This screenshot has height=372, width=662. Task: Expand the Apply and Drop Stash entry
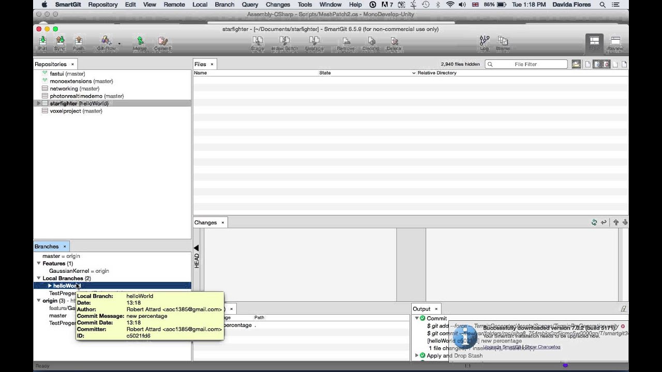(417, 355)
